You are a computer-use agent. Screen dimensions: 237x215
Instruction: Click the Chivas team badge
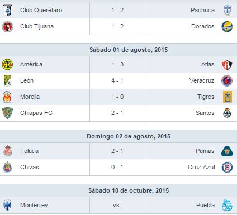(7, 167)
